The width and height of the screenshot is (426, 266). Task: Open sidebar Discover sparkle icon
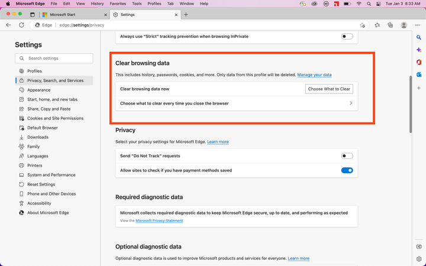(x=419, y=50)
